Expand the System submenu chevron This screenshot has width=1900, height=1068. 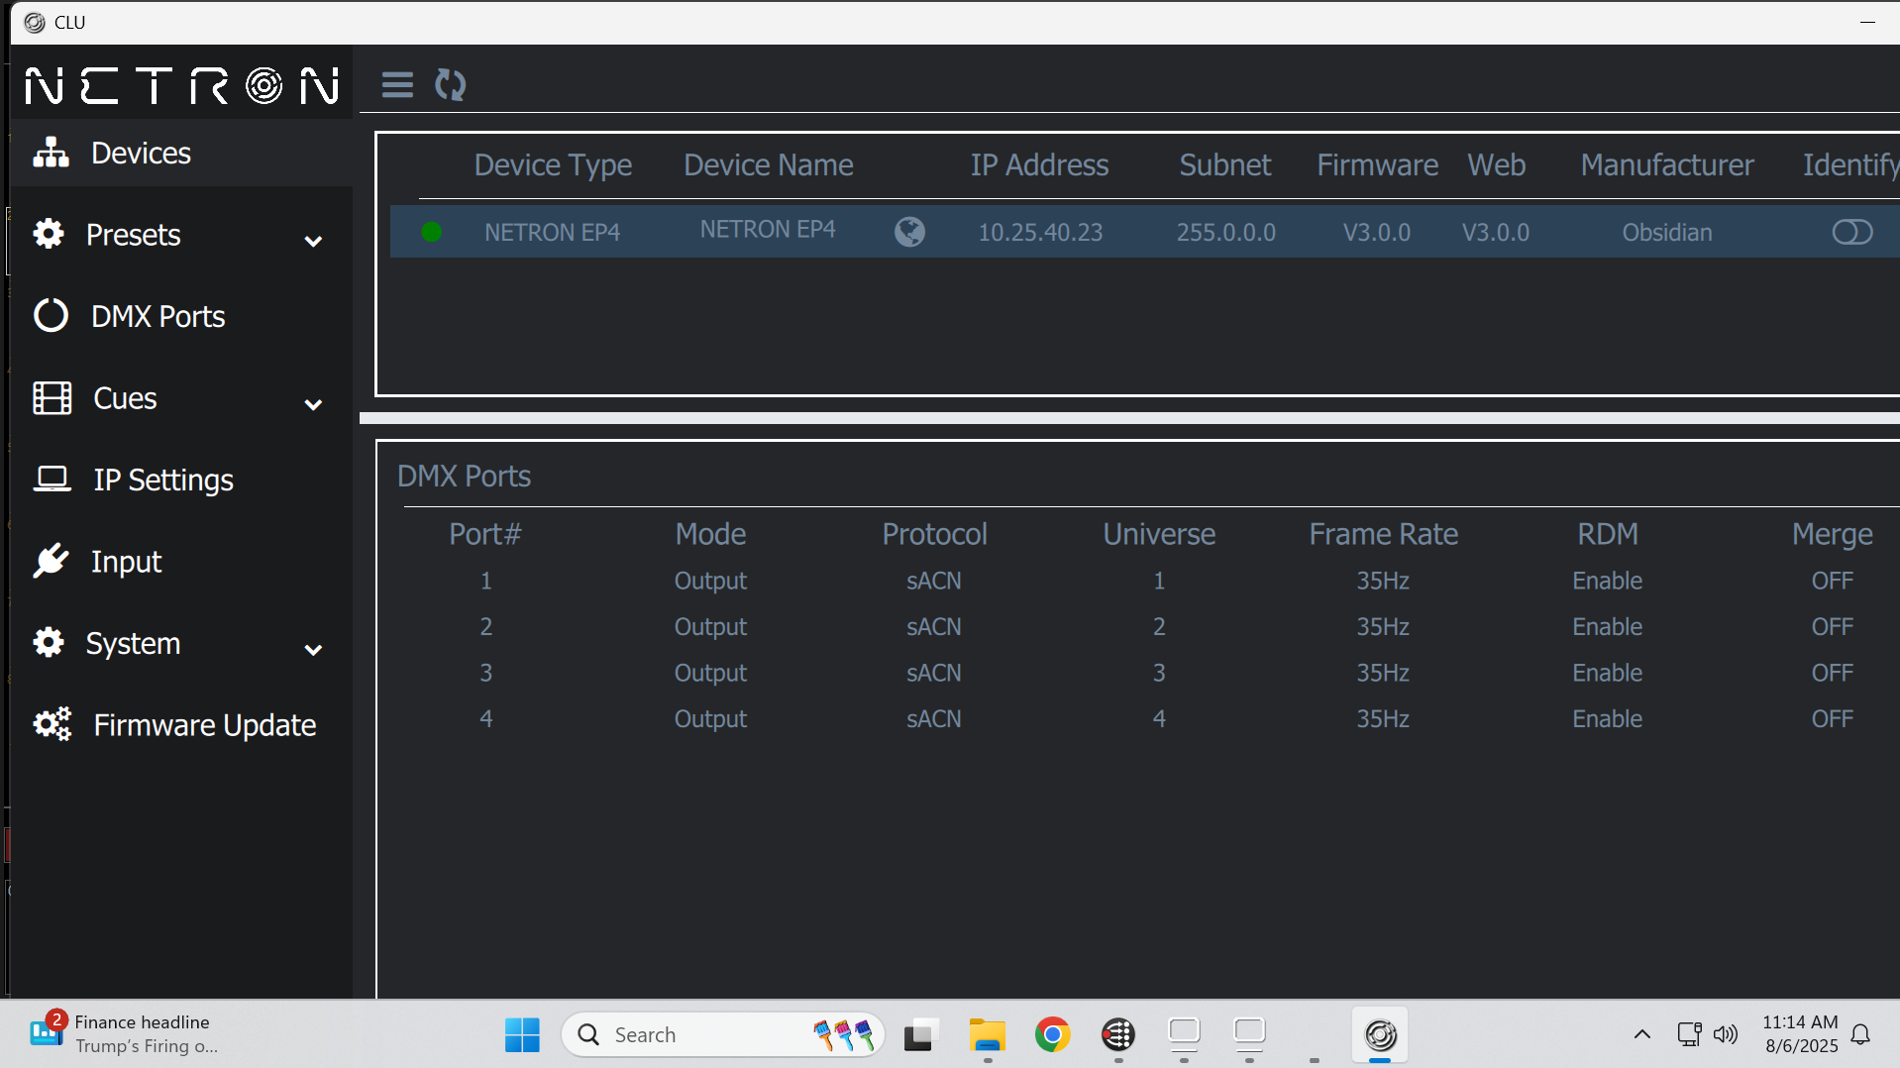[313, 650]
